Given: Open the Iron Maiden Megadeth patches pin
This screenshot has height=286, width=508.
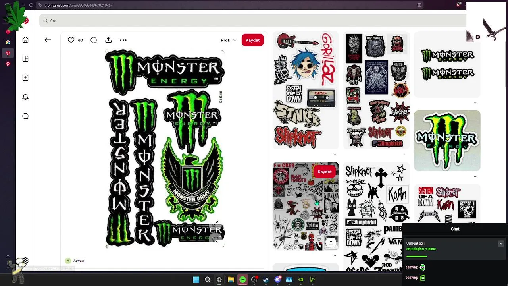Looking at the screenshot, I should pyautogui.click(x=376, y=90).
